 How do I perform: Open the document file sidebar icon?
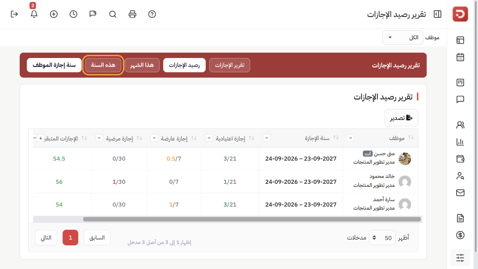460,218
